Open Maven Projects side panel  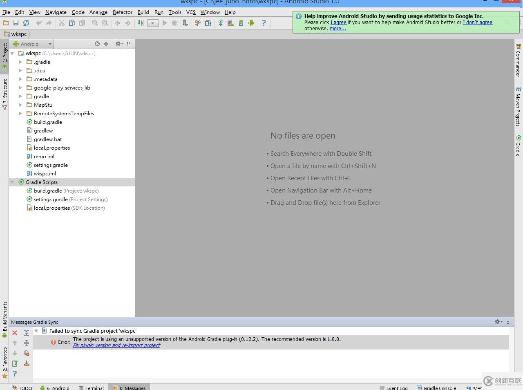(518, 106)
